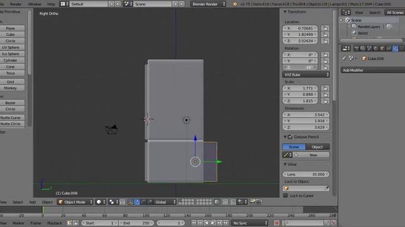The height and width of the screenshot is (227, 405).
Task: Click the Blender logo icon in top bar
Action: coord(235,4)
